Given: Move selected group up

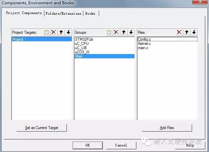Looking at the screenshot, I should (124, 32).
